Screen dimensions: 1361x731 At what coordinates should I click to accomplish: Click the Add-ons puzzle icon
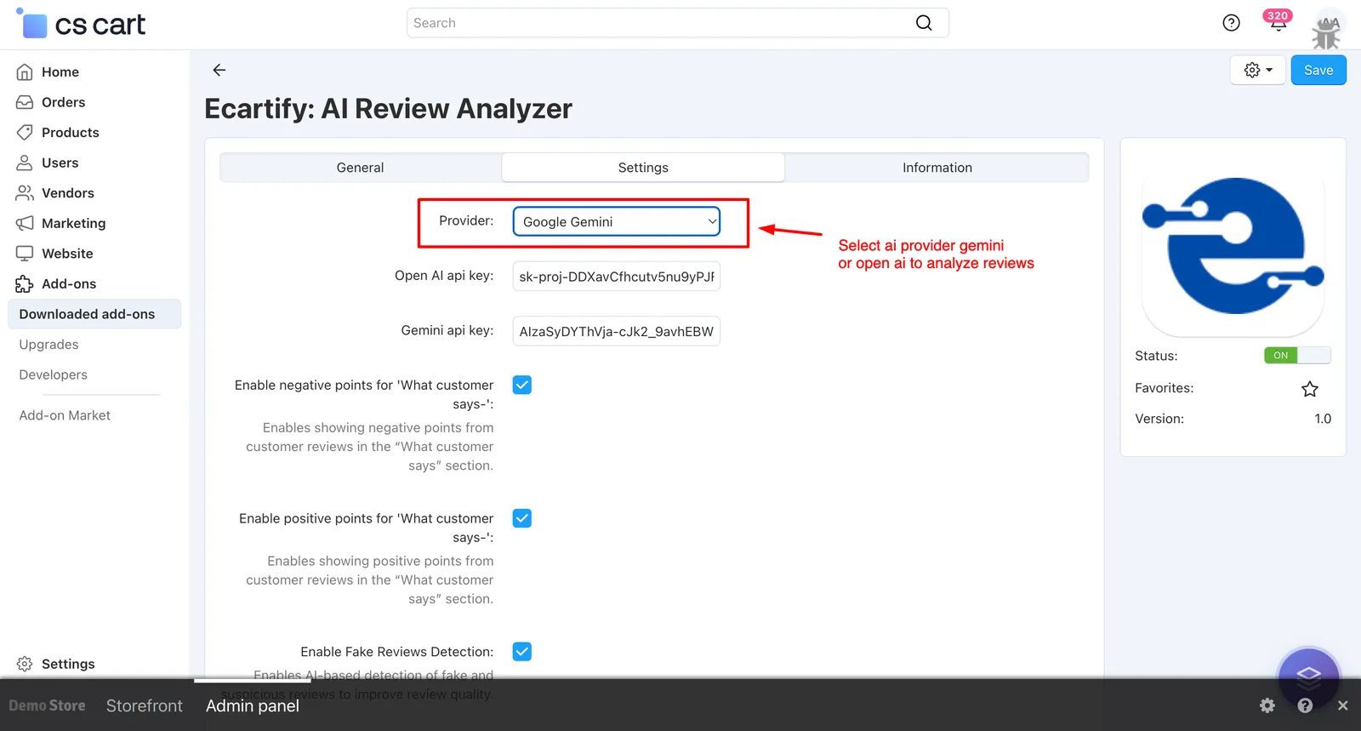click(25, 284)
